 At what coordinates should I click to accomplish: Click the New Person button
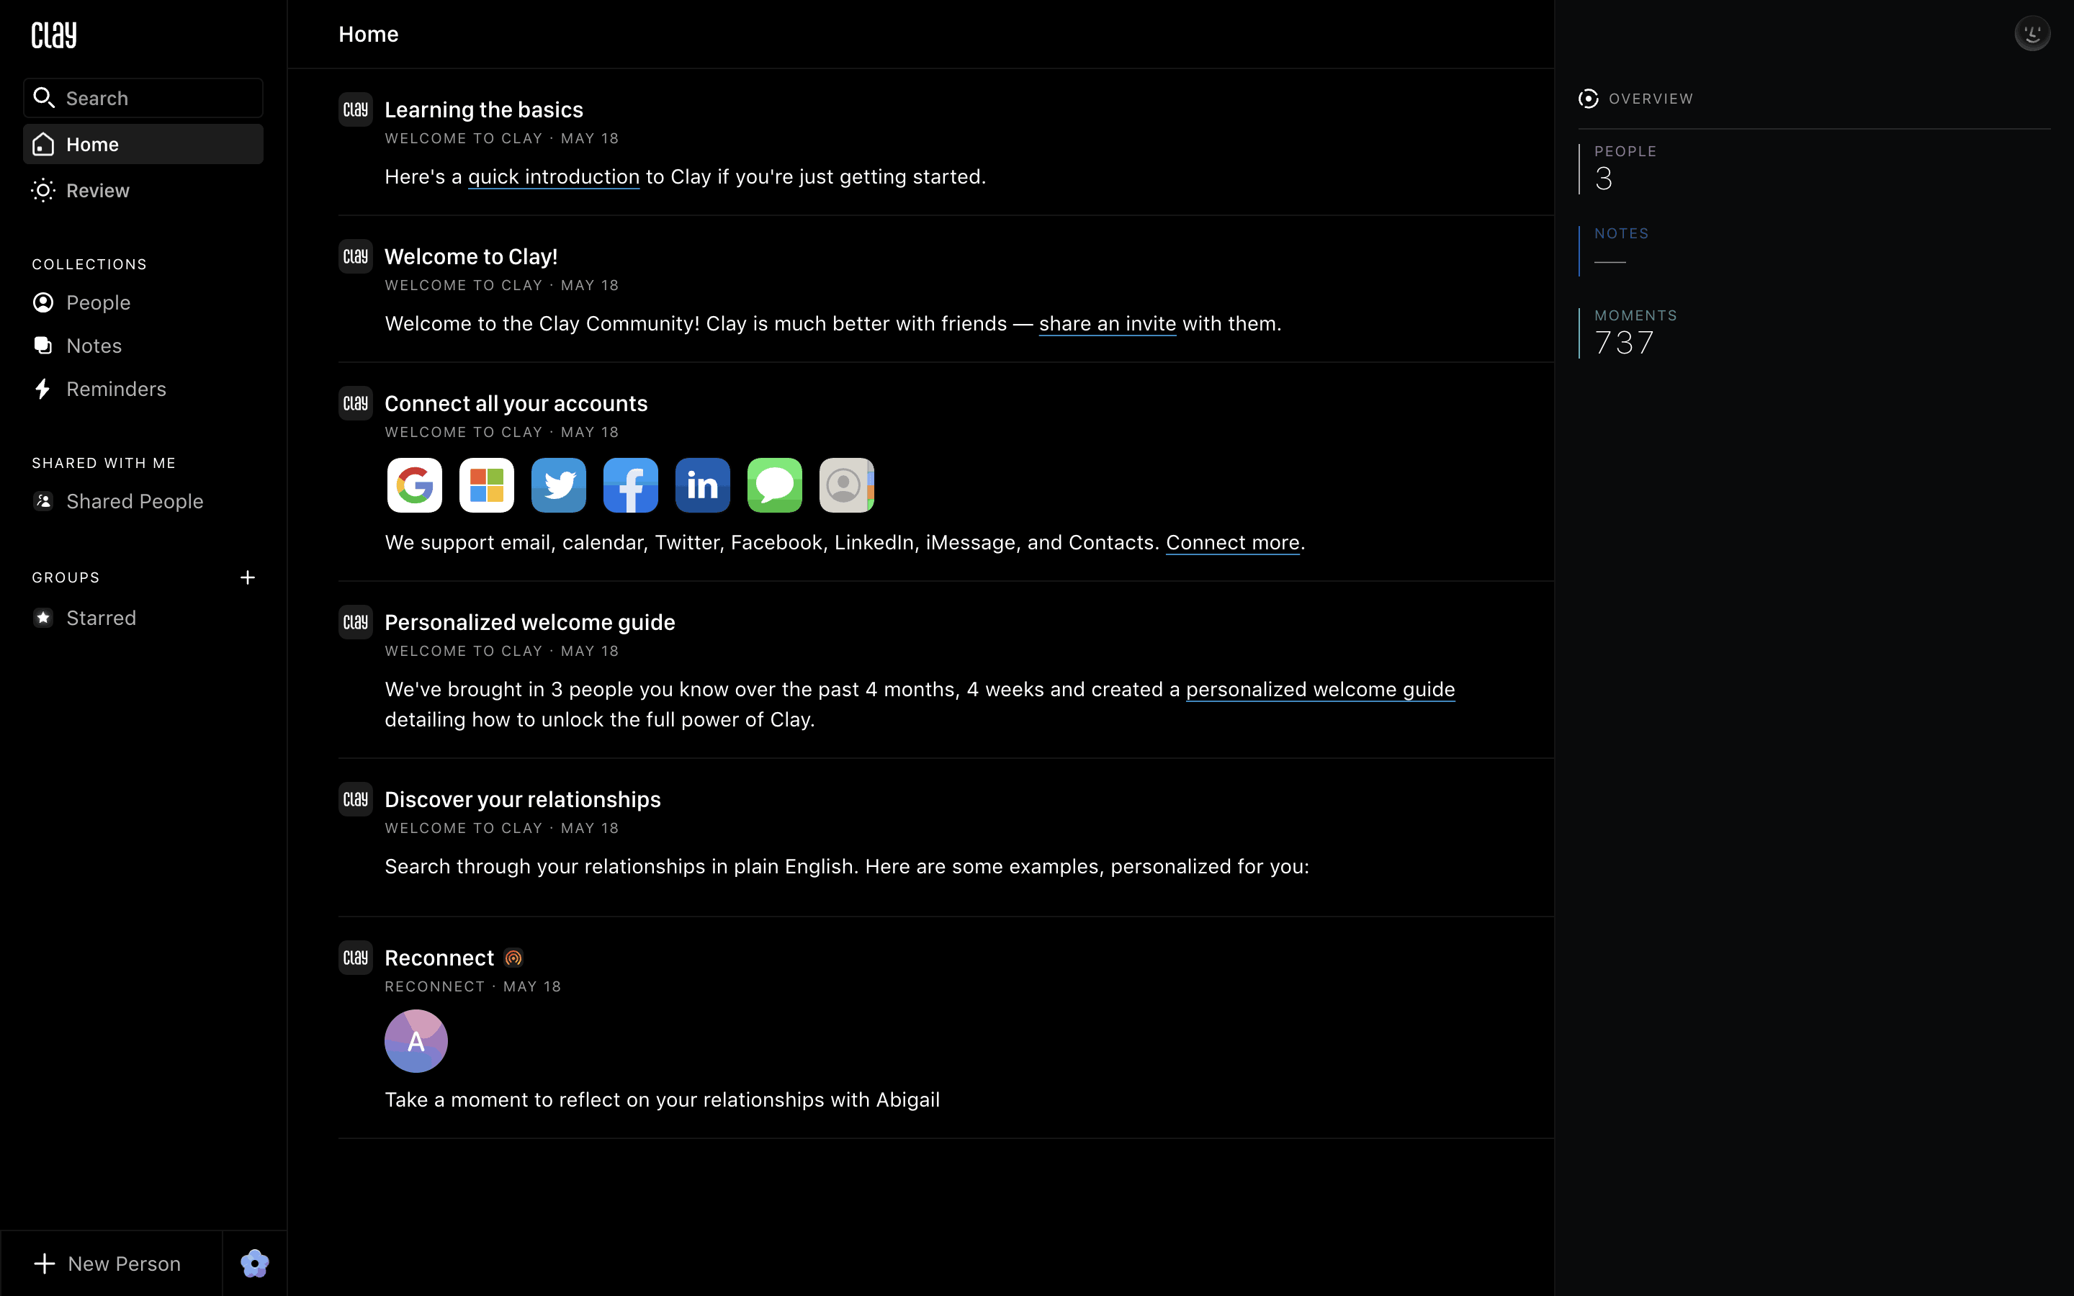109,1264
